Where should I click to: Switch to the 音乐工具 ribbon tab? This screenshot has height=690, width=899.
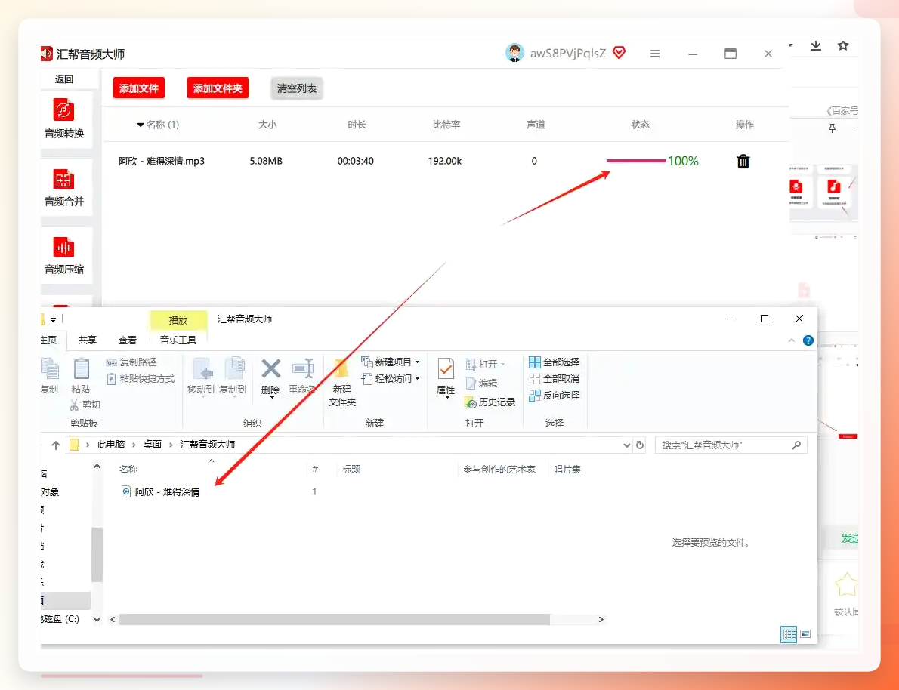pos(178,340)
